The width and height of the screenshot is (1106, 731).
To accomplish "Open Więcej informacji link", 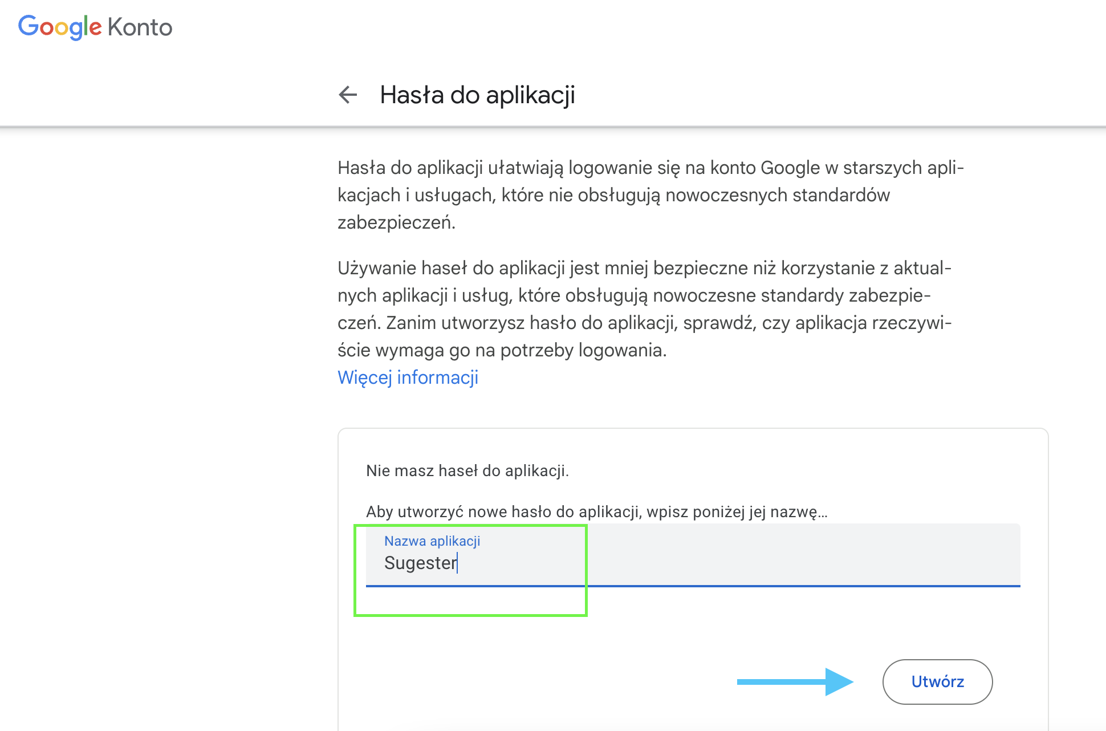I will [x=408, y=377].
